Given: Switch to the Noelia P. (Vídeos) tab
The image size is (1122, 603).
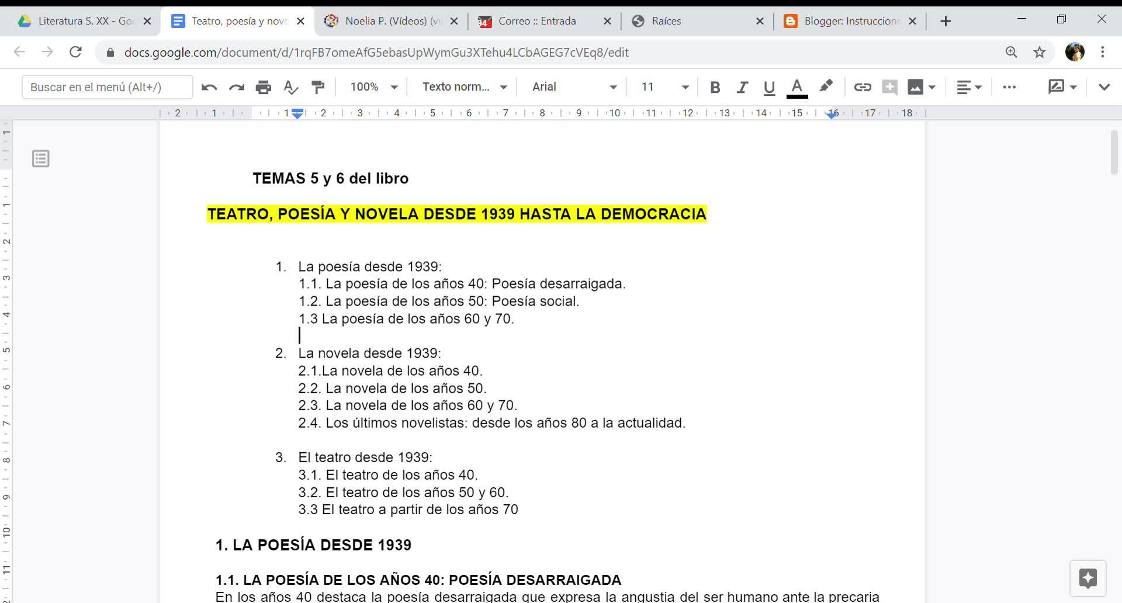Looking at the screenshot, I should click(390, 21).
